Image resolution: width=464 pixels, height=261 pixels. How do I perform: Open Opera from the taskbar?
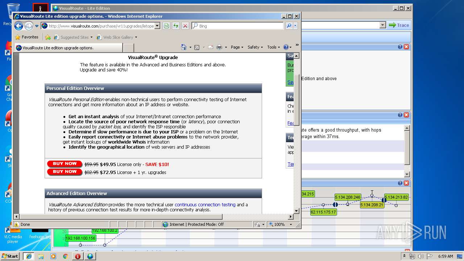[78, 256]
